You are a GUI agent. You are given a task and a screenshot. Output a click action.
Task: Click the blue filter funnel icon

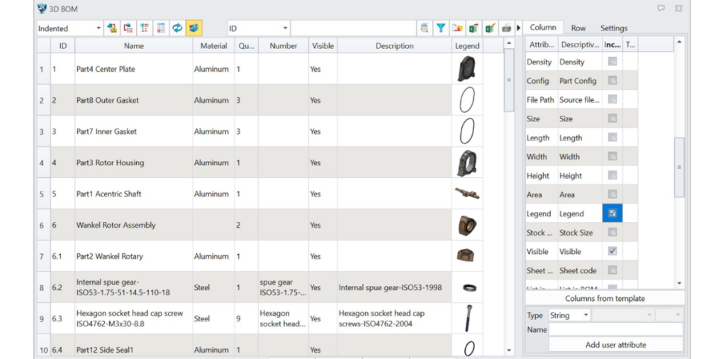point(441,28)
